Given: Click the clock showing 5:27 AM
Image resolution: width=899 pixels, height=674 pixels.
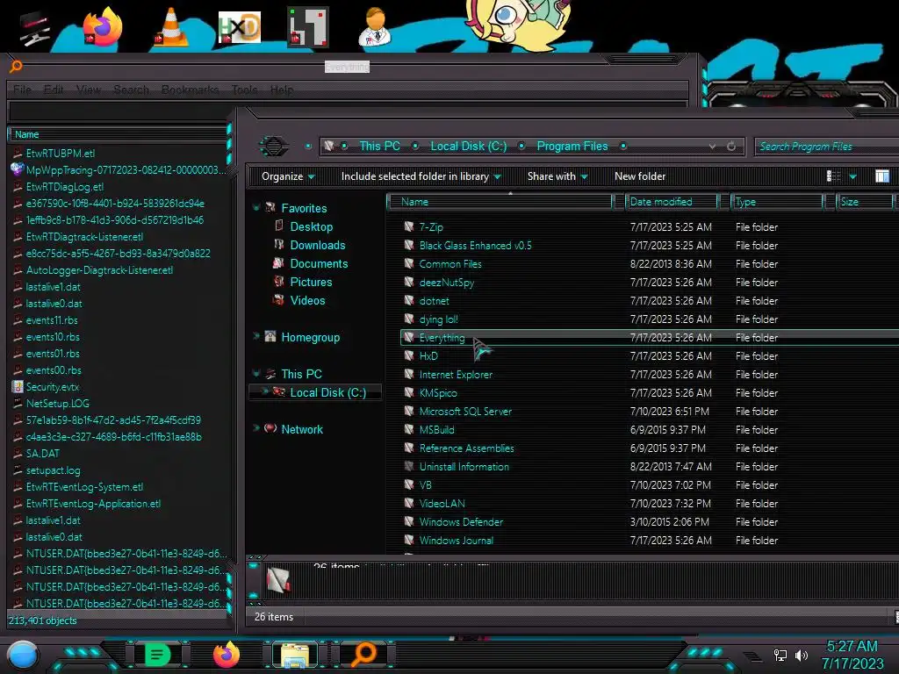Looking at the screenshot, I should point(852,646).
